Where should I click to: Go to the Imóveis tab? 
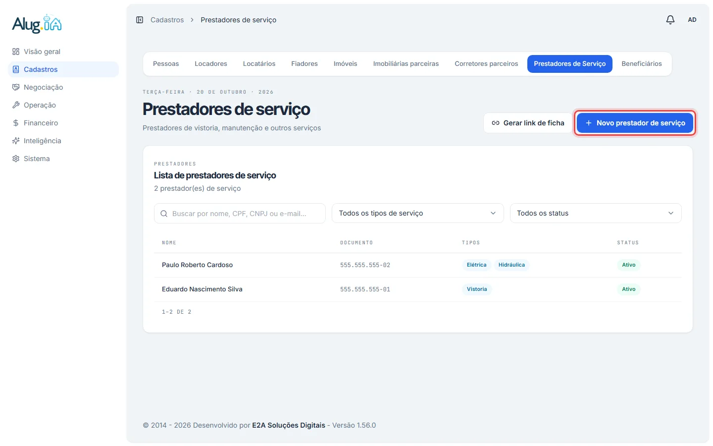(x=346, y=64)
